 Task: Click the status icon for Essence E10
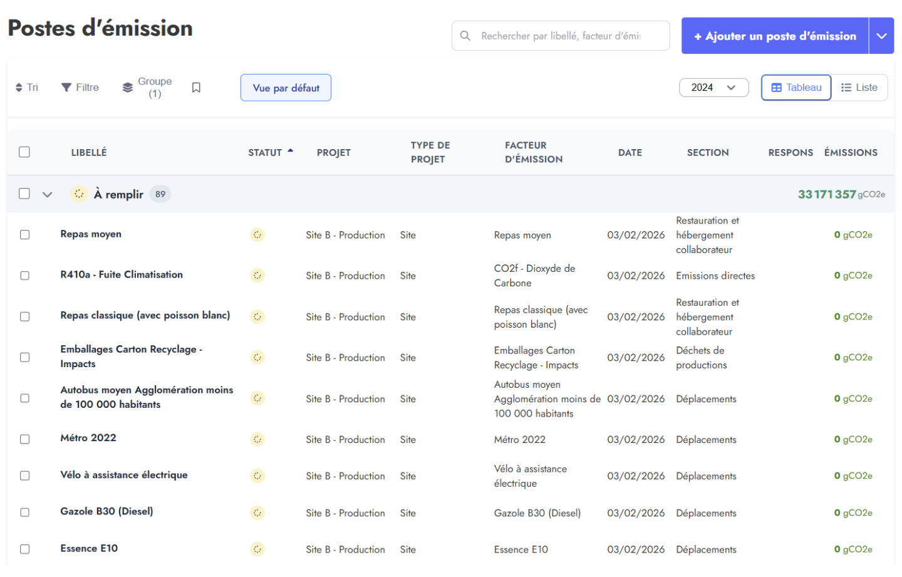257,549
